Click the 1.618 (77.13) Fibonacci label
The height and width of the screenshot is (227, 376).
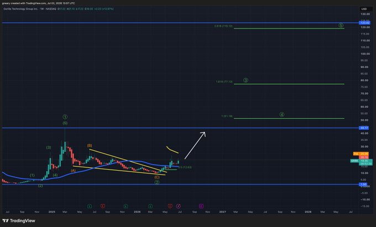coord(224,82)
